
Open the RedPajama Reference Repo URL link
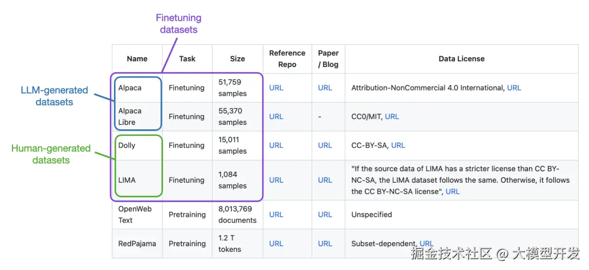(276, 244)
